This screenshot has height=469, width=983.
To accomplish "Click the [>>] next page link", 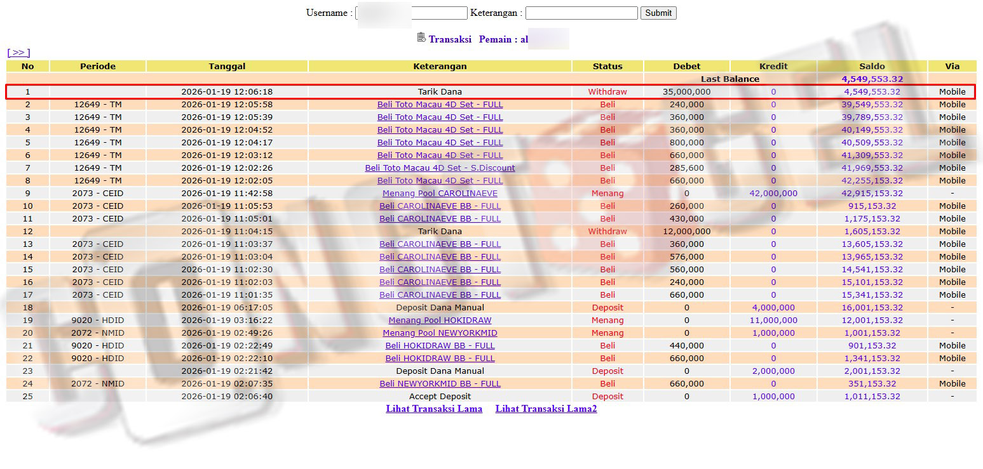I will pyautogui.click(x=18, y=53).
